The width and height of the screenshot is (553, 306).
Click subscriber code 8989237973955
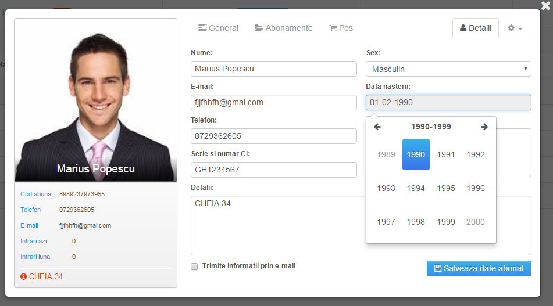coord(82,194)
